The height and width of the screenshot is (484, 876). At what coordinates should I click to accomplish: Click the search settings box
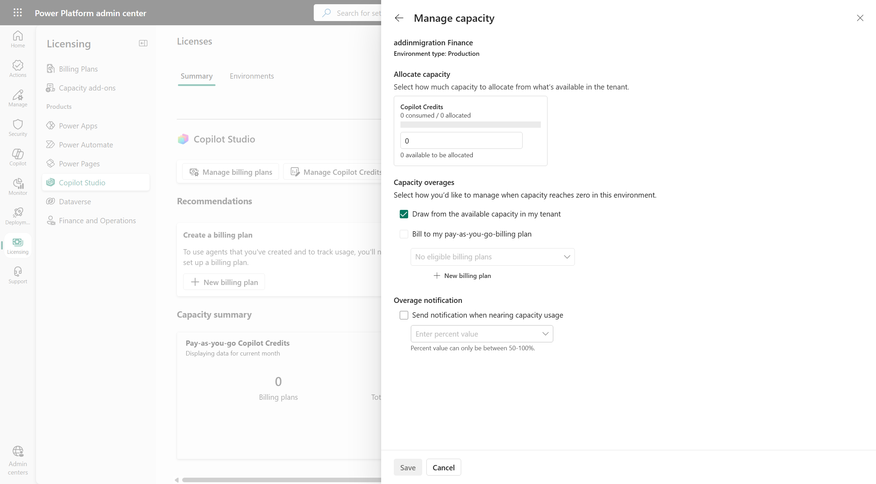click(347, 13)
